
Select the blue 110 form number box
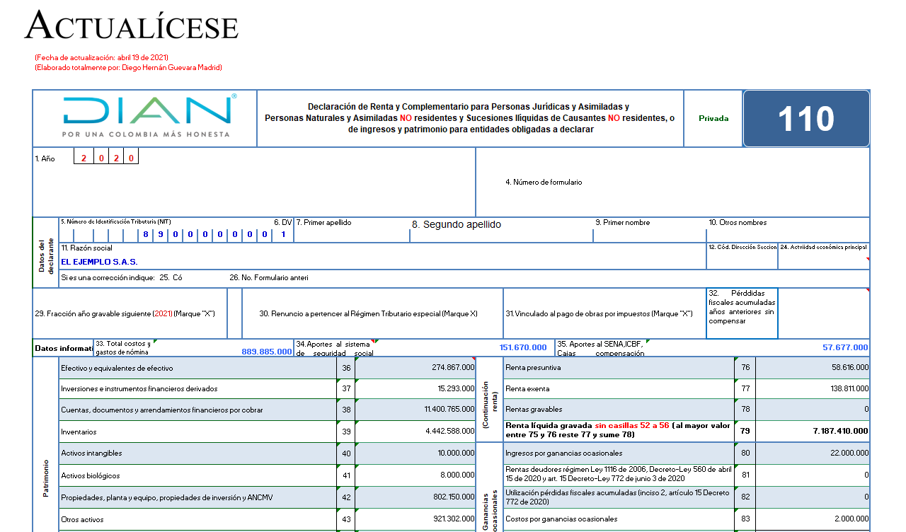point(806,119)
